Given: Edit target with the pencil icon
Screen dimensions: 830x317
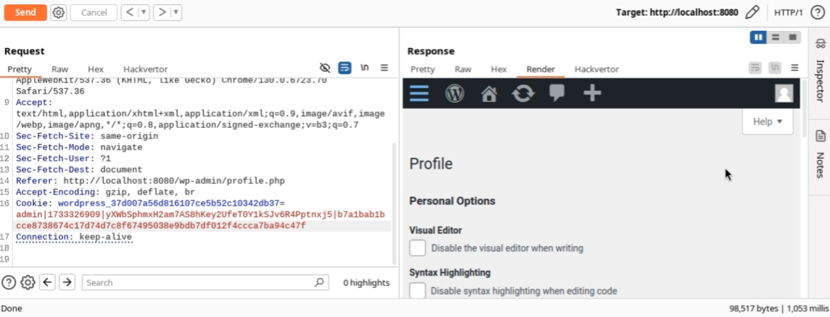Looking at the screenshot, I should 752,13.
